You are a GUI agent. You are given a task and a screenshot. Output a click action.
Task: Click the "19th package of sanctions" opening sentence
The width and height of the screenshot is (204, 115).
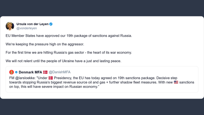click(x=69, y=36)
